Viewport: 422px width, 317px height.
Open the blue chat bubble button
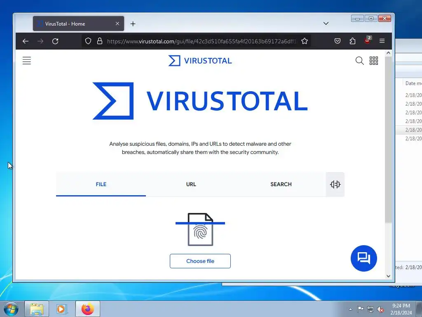click(364, 258)
